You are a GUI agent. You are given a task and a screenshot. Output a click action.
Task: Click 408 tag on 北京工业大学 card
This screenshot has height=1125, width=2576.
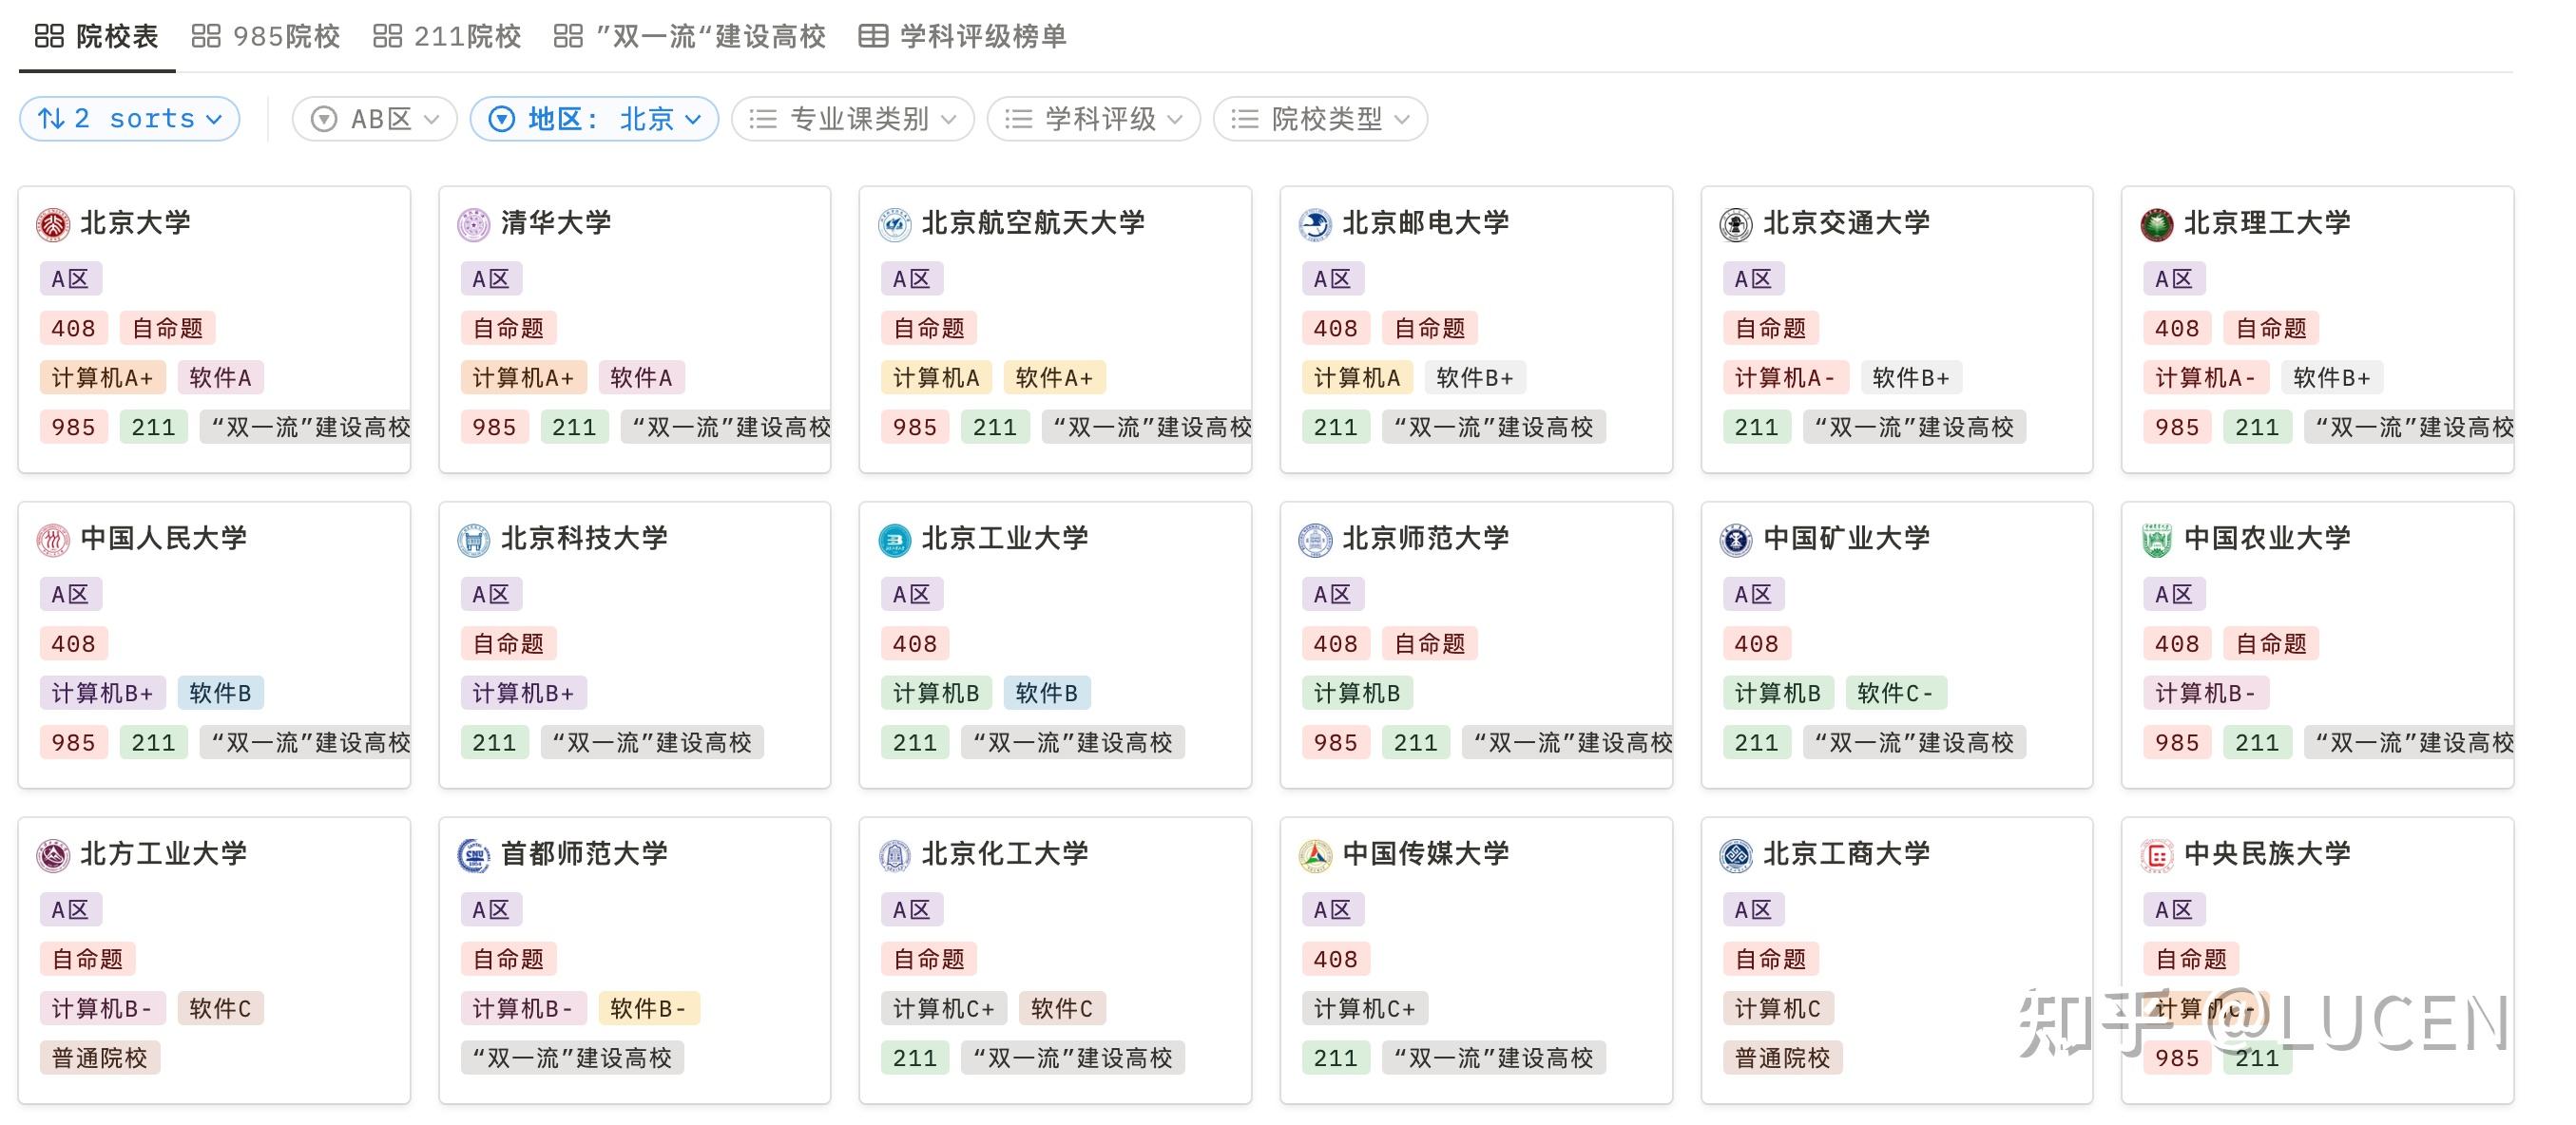coord(914,645)
